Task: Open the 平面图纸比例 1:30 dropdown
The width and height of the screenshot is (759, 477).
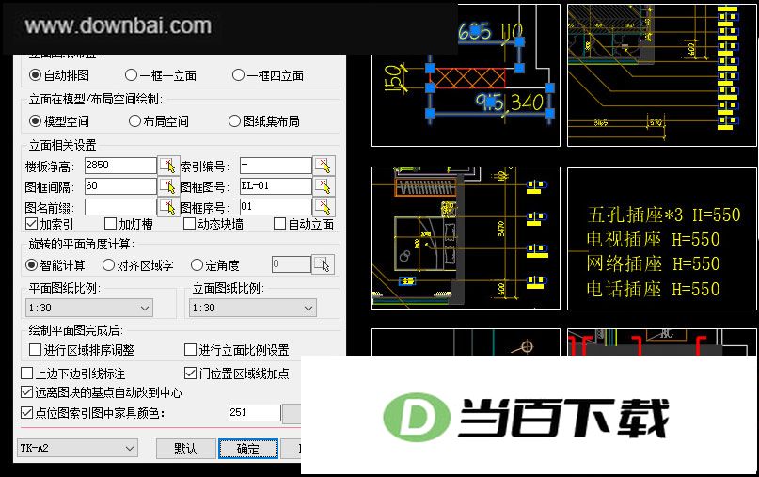Action: pyautogui.click(x=89, y=308)
